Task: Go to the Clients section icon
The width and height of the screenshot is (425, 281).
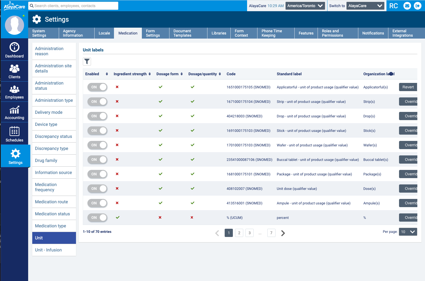Action: [x=14, y=71]
